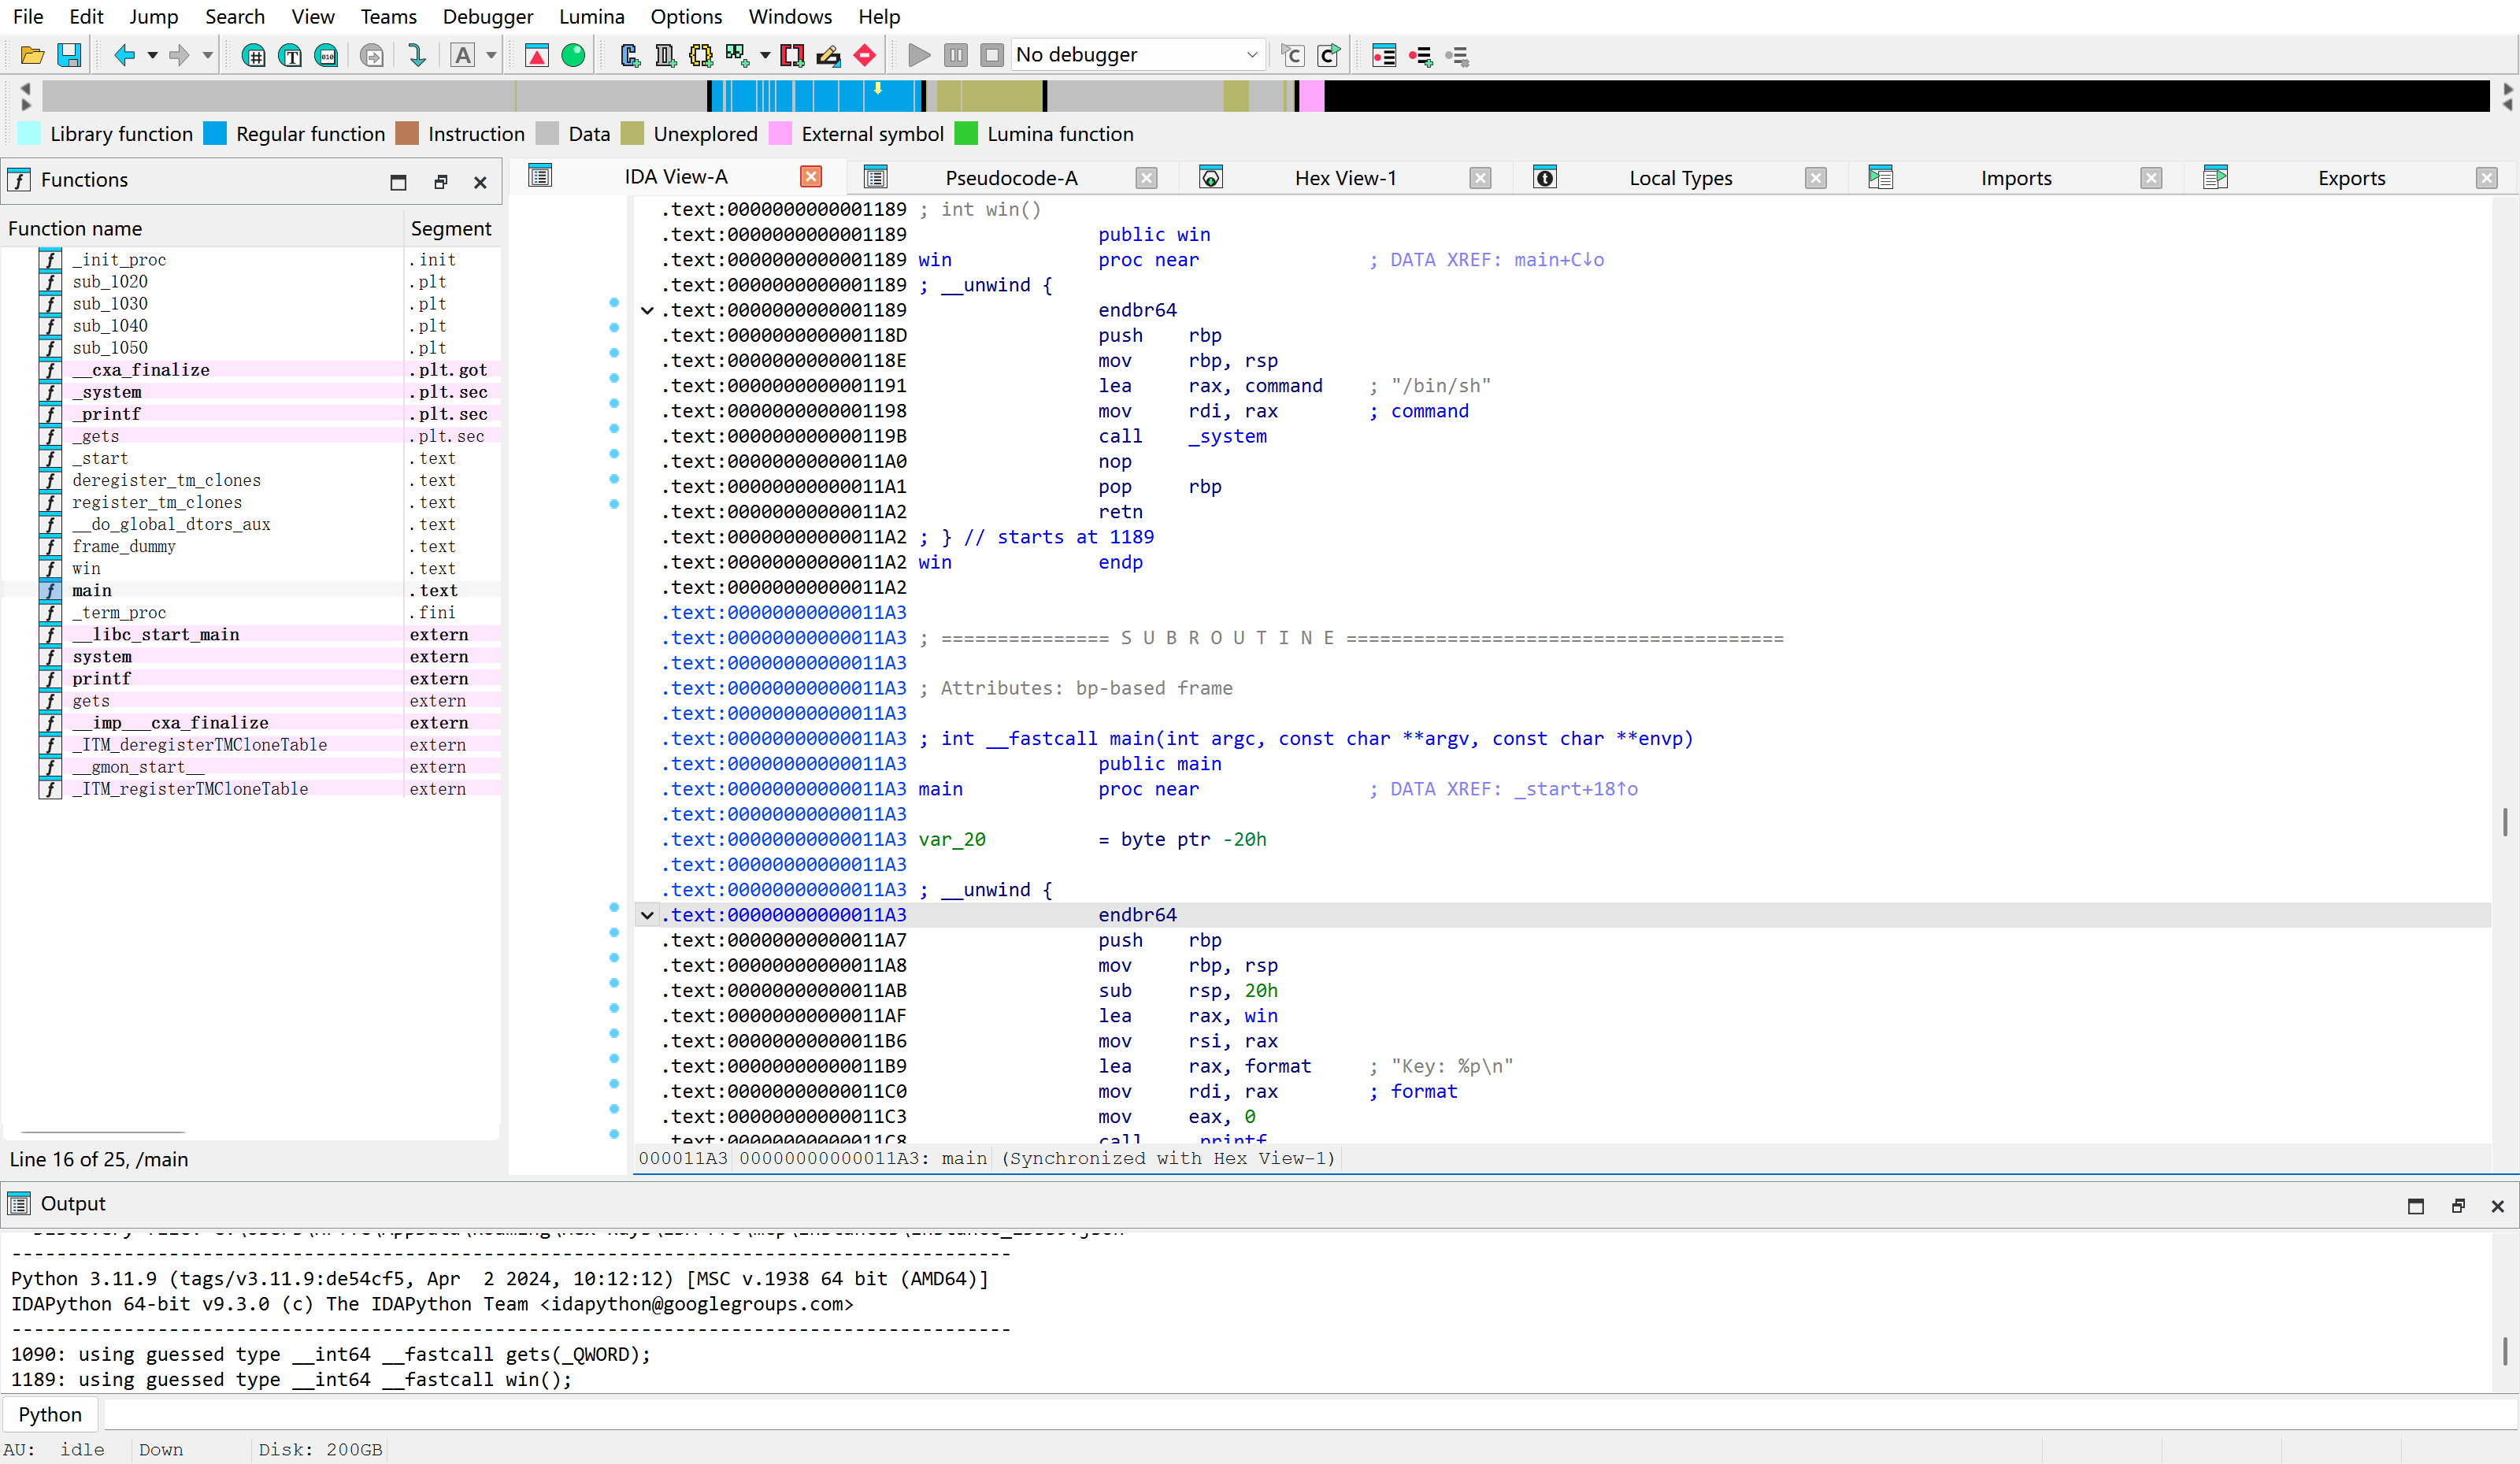
Task: Click the Open file folder icon
Action: tap(32, 55)
